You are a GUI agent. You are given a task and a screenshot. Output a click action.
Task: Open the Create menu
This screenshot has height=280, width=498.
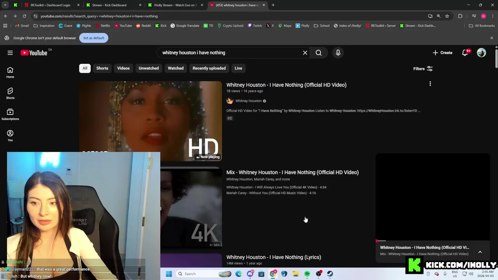[442, 53]
